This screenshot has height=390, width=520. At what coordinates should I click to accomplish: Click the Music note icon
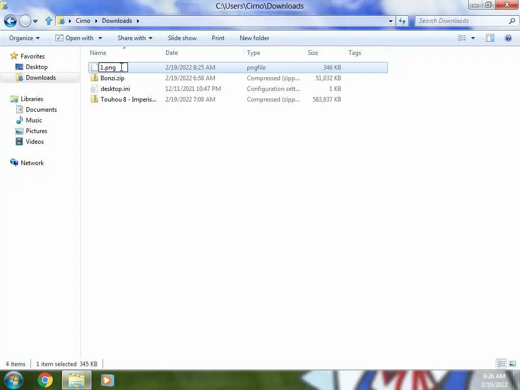click(x=20, y=120)
